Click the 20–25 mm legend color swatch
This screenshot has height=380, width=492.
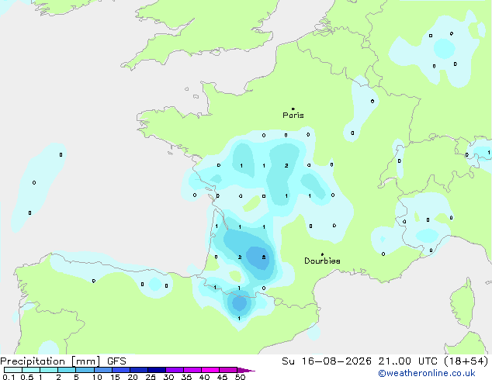(138, 370)
